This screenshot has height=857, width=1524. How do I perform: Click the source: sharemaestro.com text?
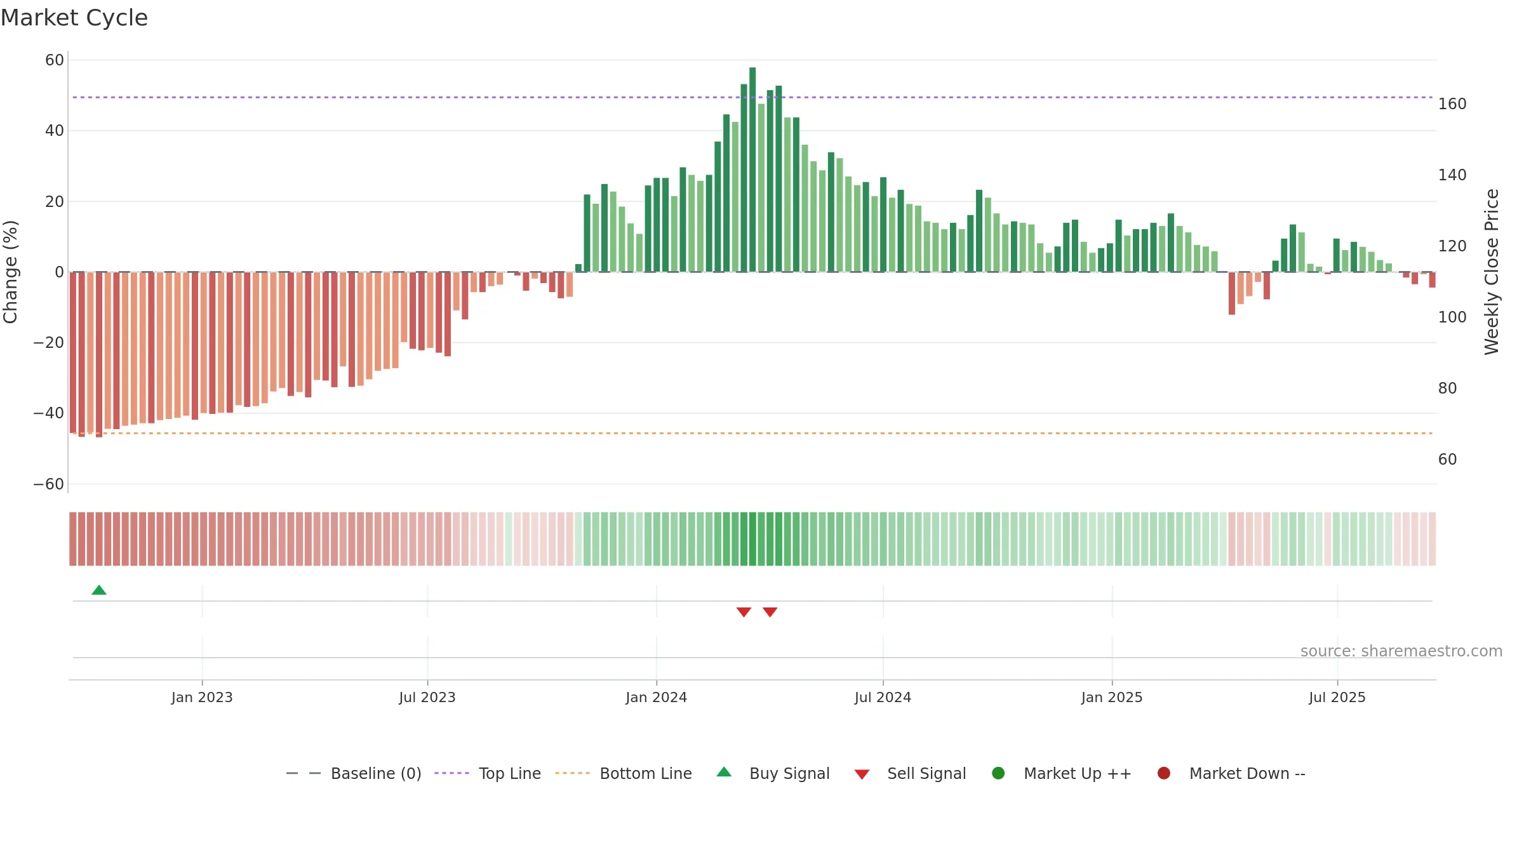pos(1401,651)
